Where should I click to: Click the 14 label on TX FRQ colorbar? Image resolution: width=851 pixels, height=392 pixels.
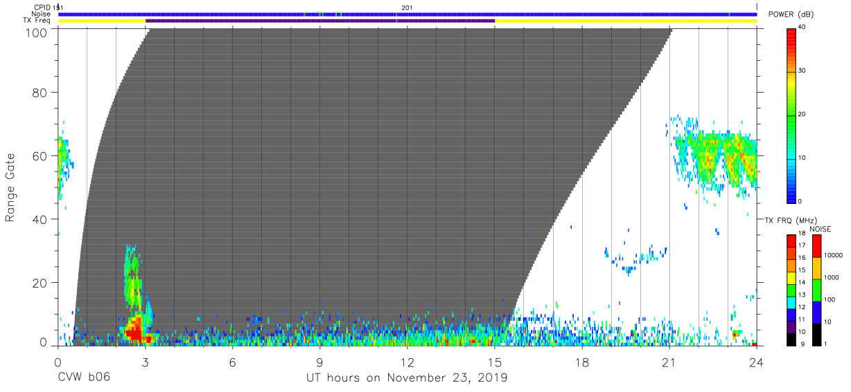pos(802,283)
